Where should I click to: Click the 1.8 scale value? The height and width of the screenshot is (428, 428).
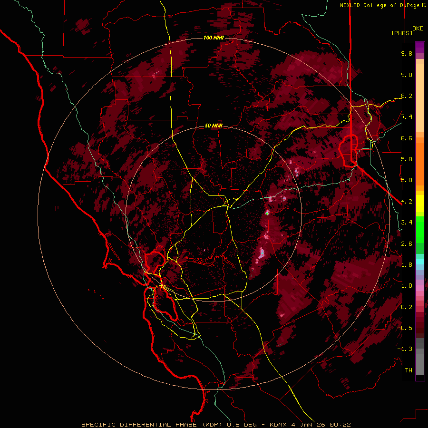407,265
